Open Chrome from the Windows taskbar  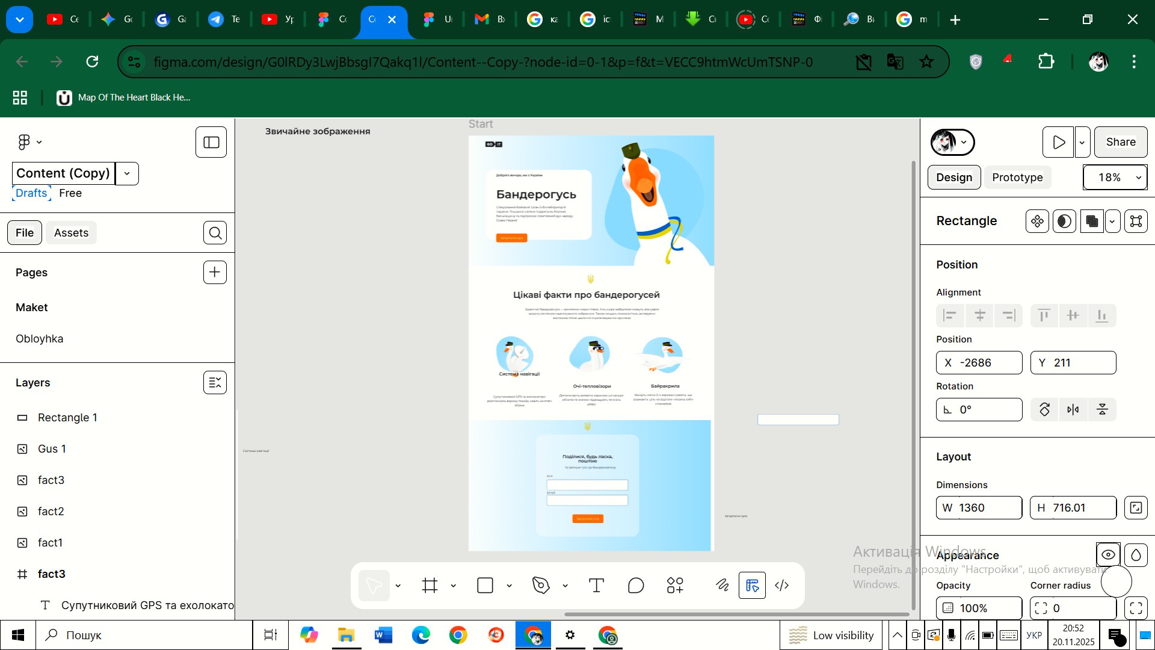[x=458, y=636]
